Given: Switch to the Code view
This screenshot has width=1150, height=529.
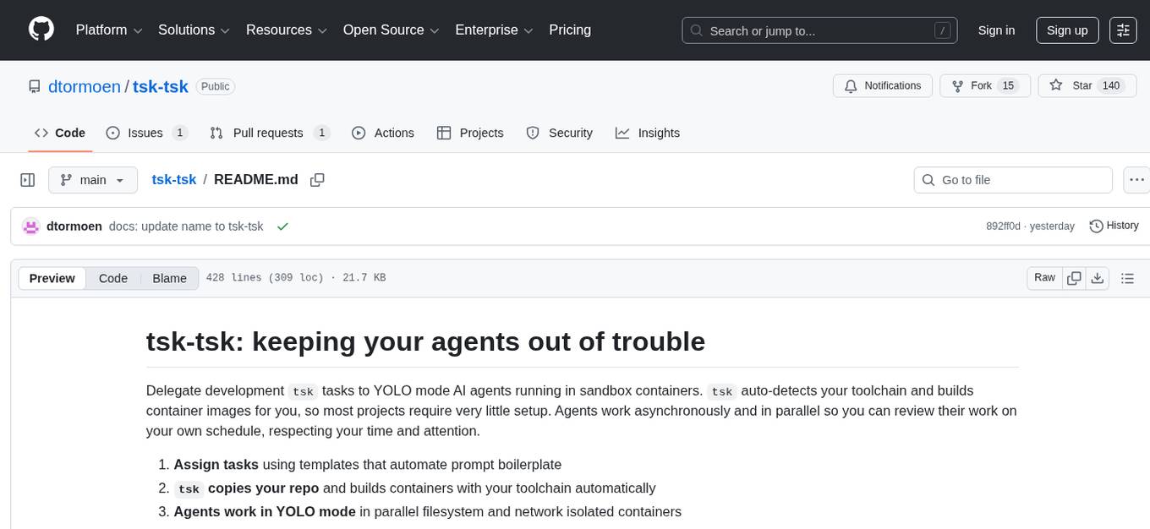Looking at the screenshot, I should point(112,278).
